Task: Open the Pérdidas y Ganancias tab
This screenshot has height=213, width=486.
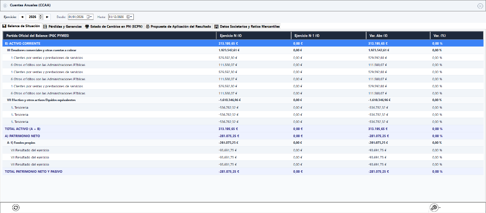Action: click(63, 27)
